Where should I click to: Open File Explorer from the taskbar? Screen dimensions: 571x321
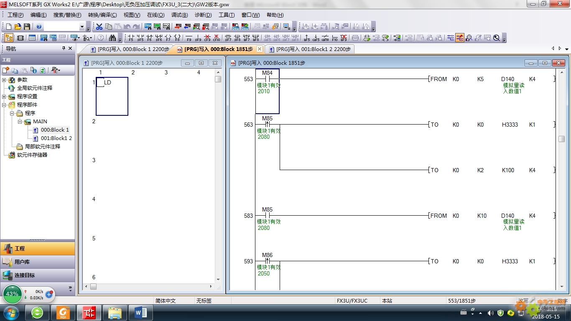[x=115, y=313]
